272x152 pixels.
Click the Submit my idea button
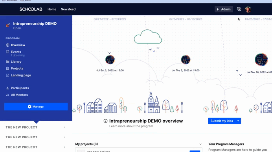(222, 121)
